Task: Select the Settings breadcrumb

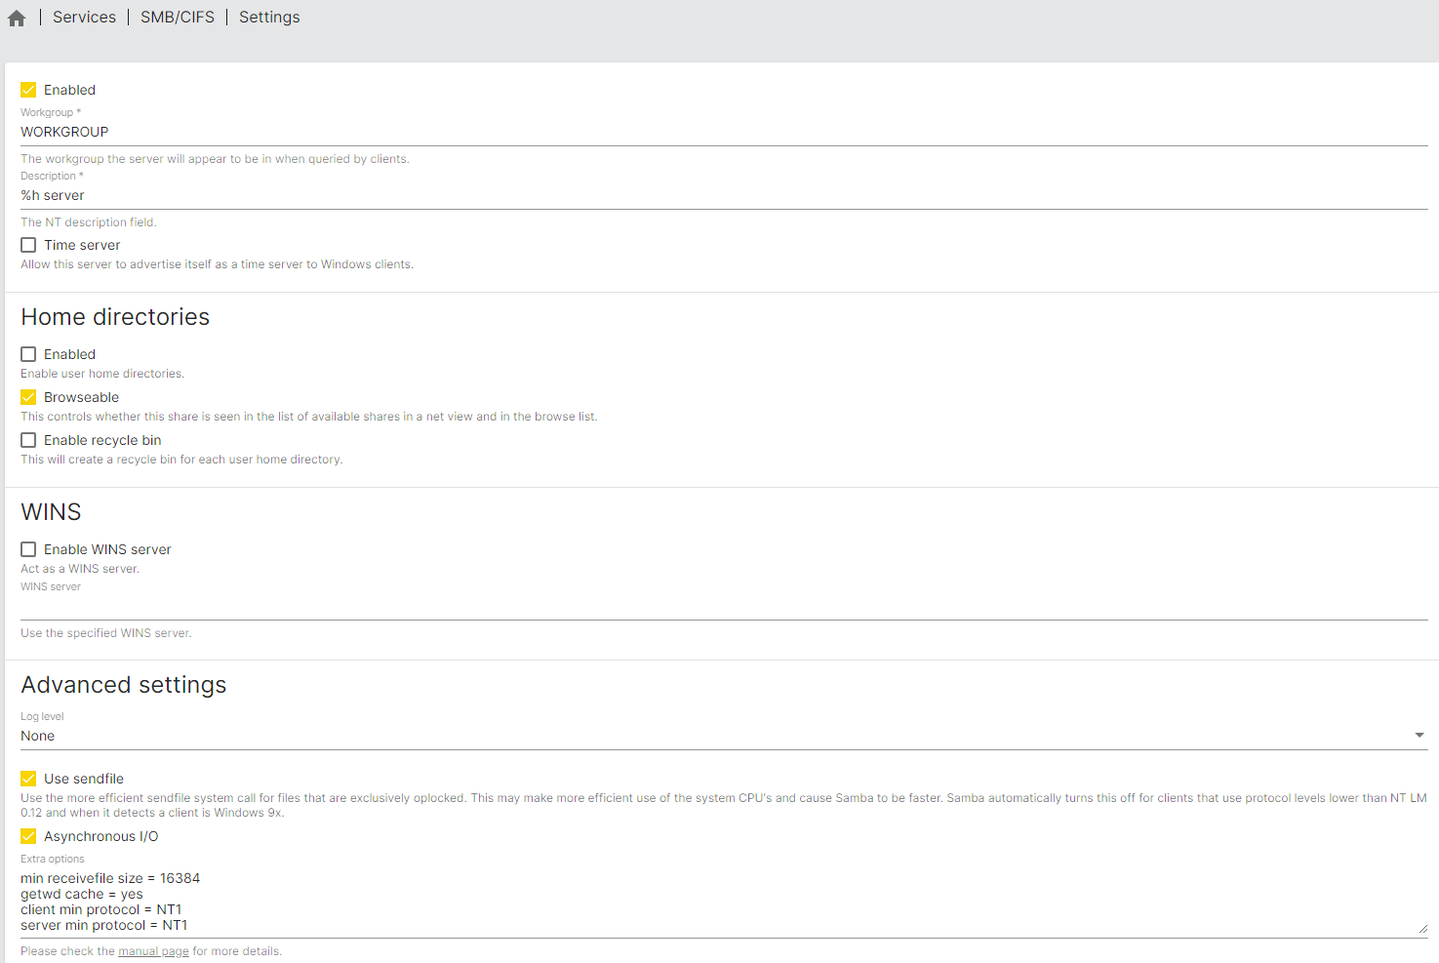Action: (x=269, y=18)
